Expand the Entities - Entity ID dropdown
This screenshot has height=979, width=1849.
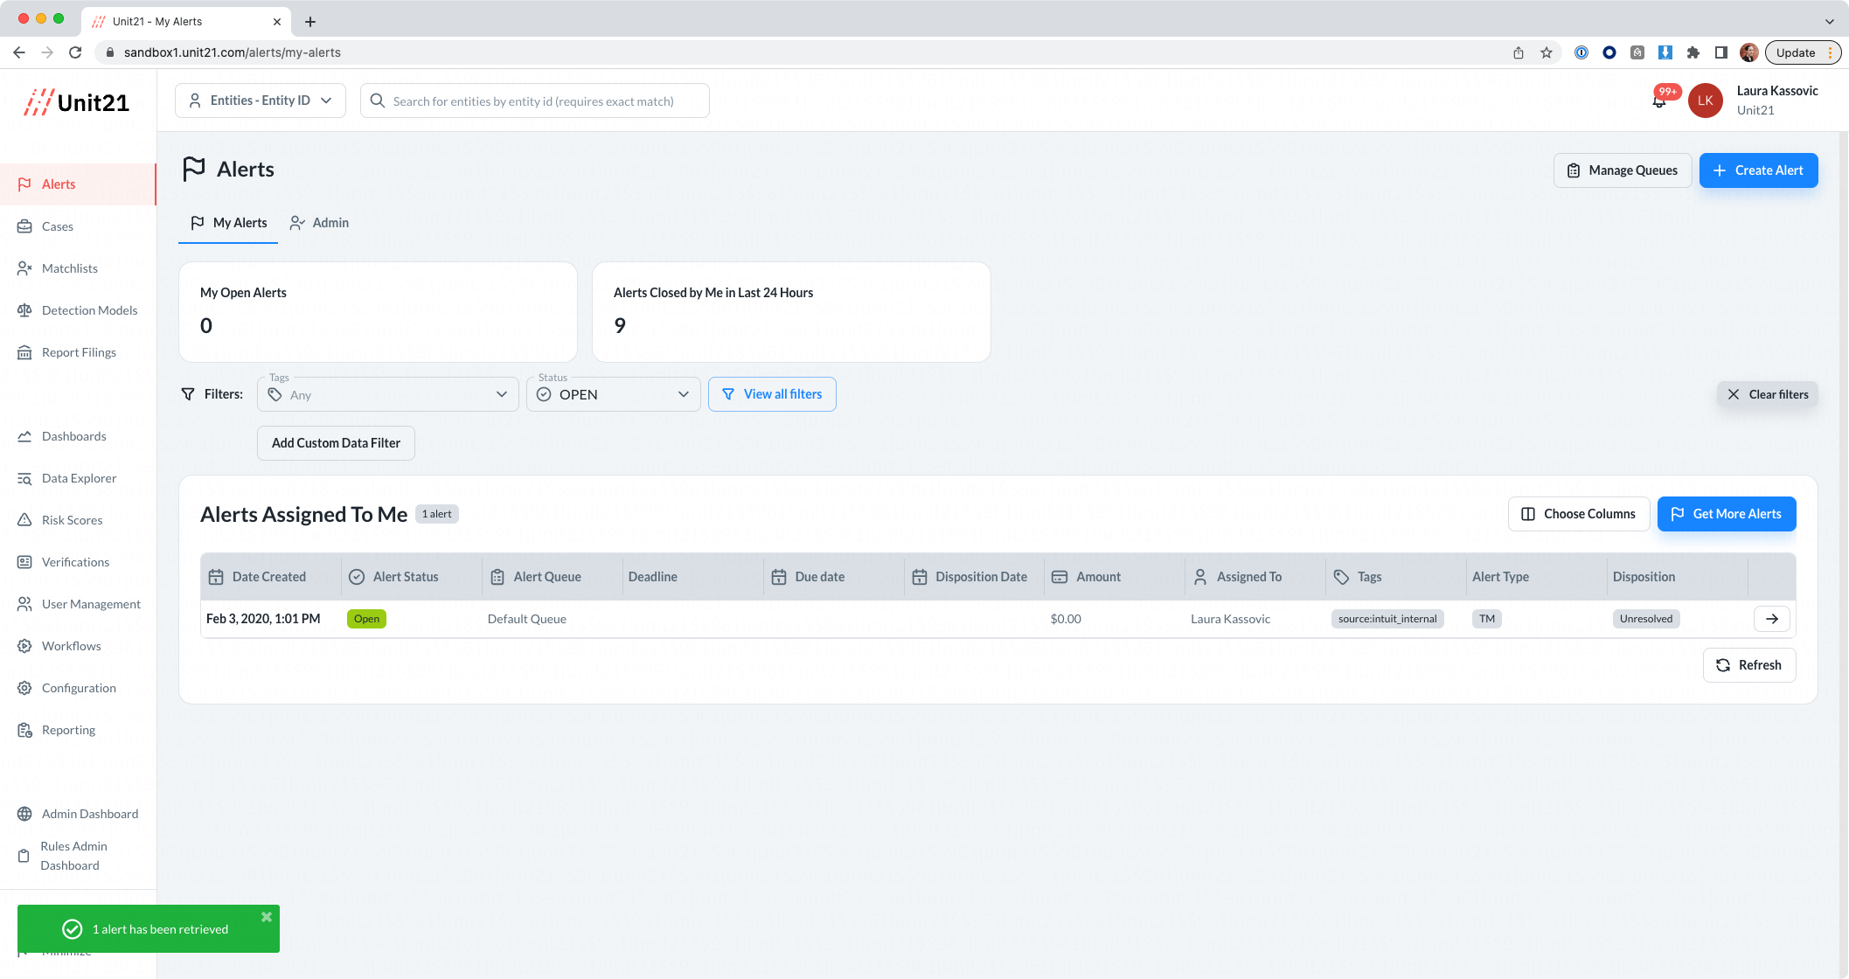coord(261,101)
